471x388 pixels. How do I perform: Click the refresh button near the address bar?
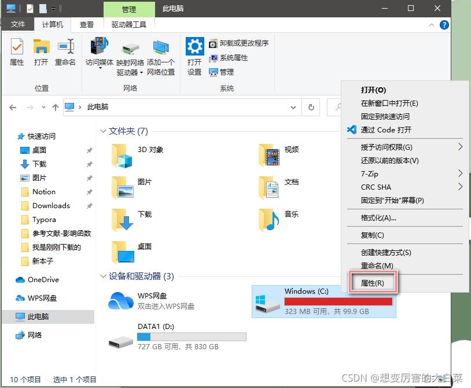pos(311,107)
